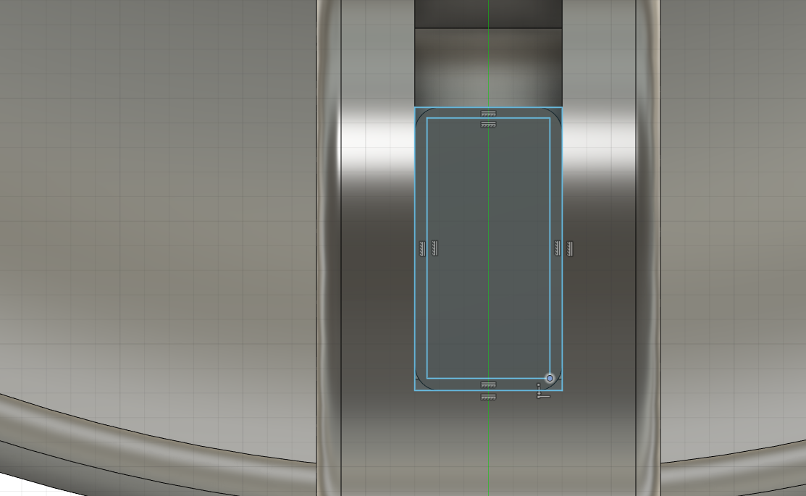The width and height of the screenshot is (806, 496).
Task: Select the upper constraint glyph at the rectangle's bottom
Action: 488,385
